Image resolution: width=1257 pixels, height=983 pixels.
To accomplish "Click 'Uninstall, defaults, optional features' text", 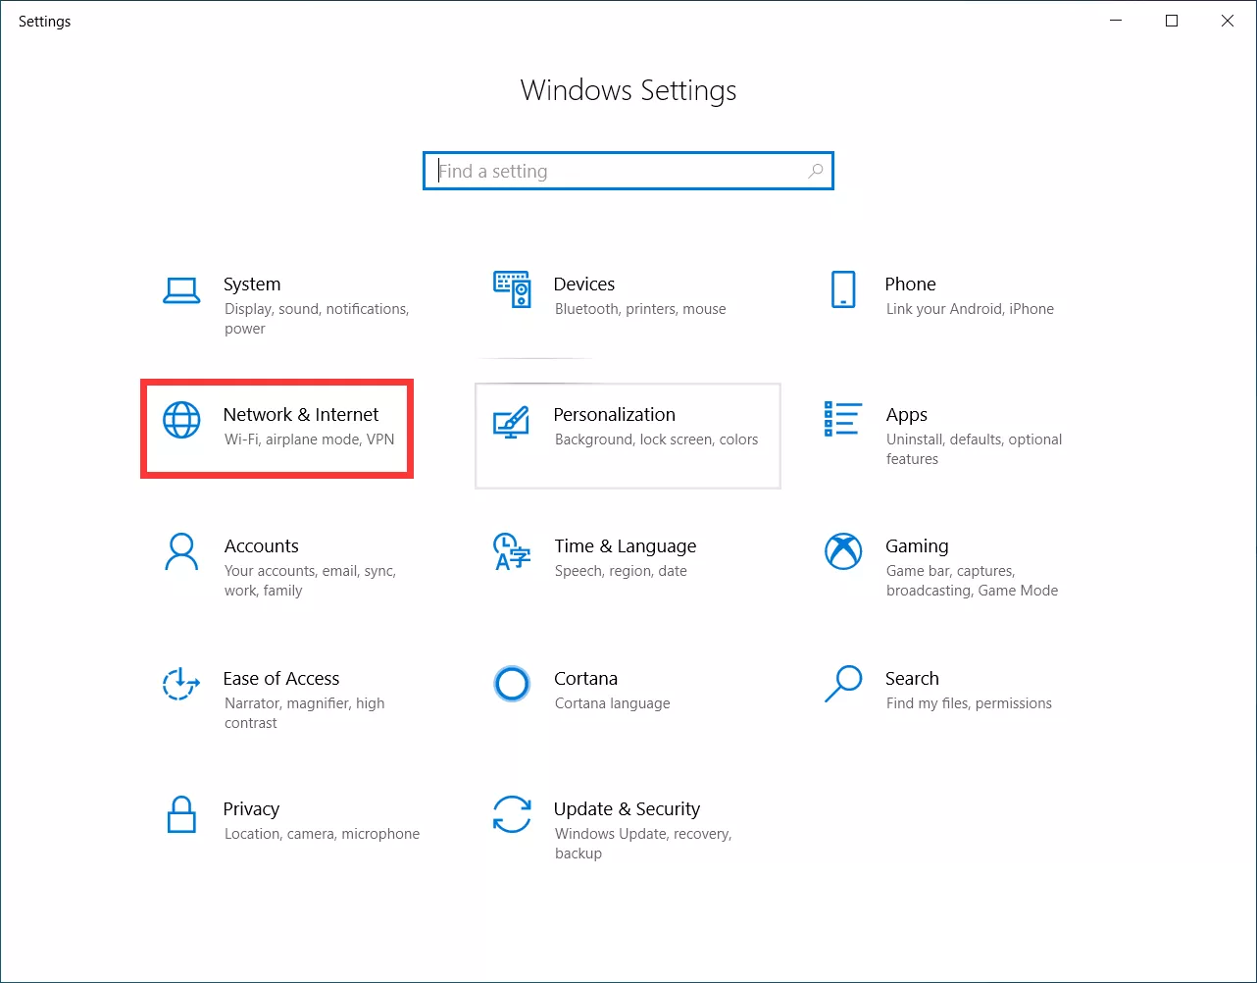I will click(x=975, y=449).
